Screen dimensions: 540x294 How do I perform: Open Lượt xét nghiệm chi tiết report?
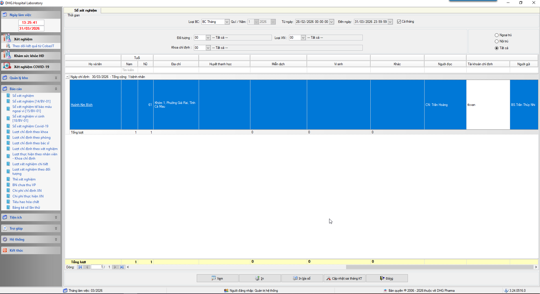[30, 164]
